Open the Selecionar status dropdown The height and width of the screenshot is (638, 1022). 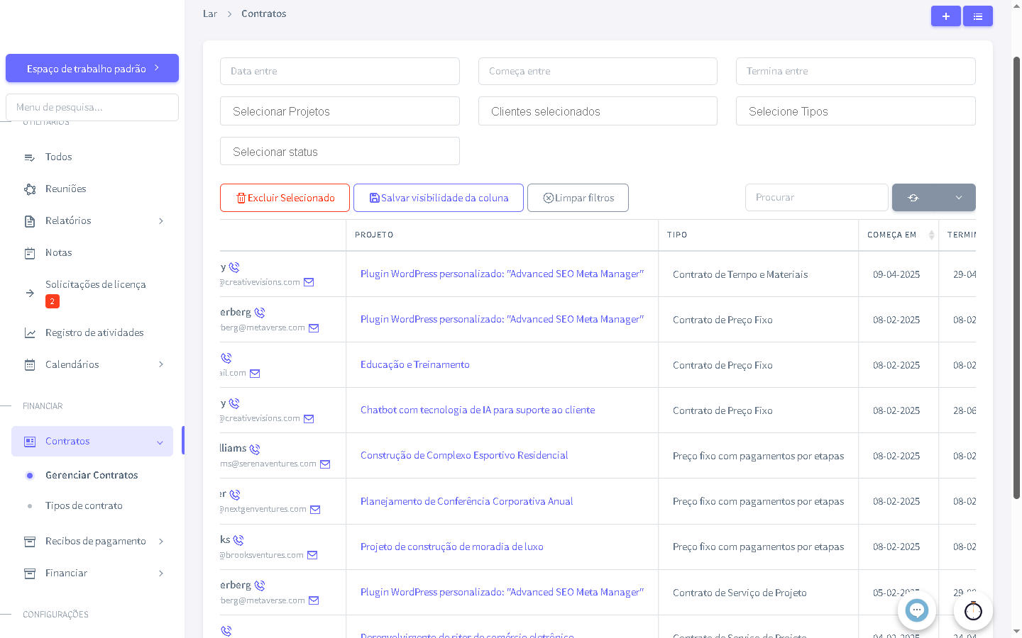(x=339, y=152)
